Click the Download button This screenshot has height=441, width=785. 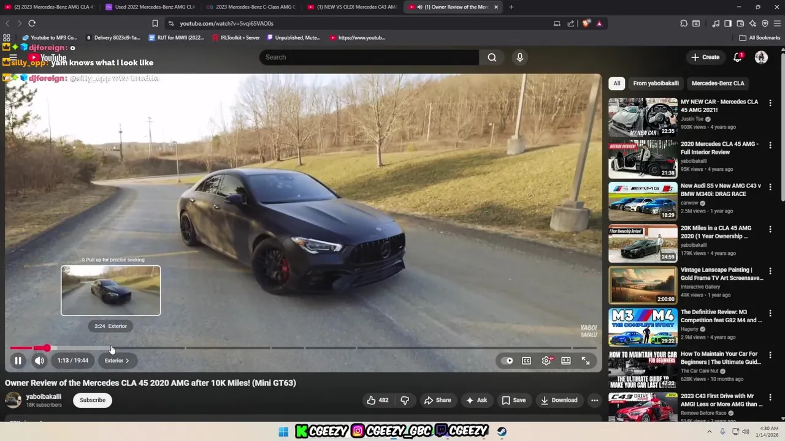(559, 401)
